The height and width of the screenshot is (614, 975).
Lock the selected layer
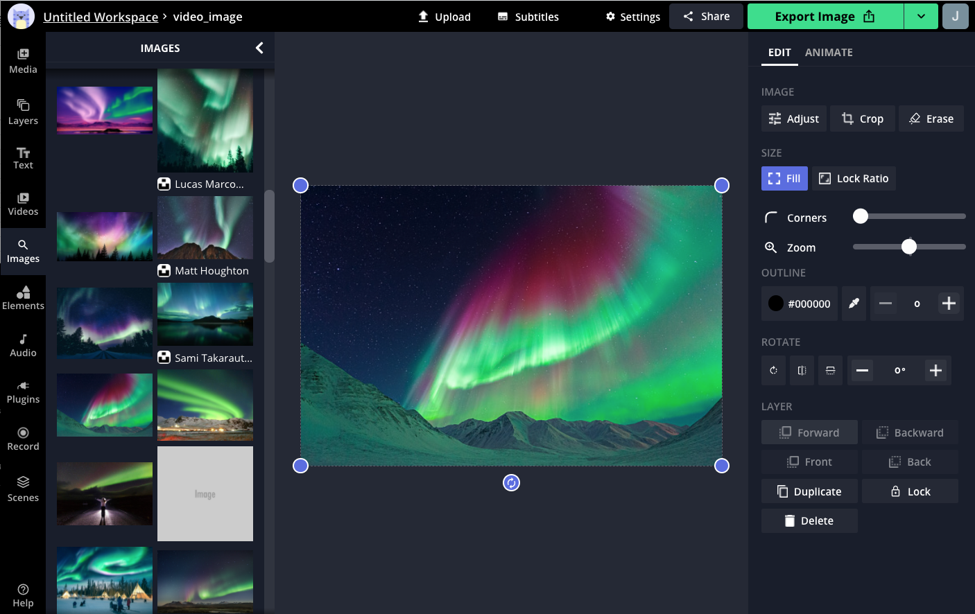tap(910, 491)
